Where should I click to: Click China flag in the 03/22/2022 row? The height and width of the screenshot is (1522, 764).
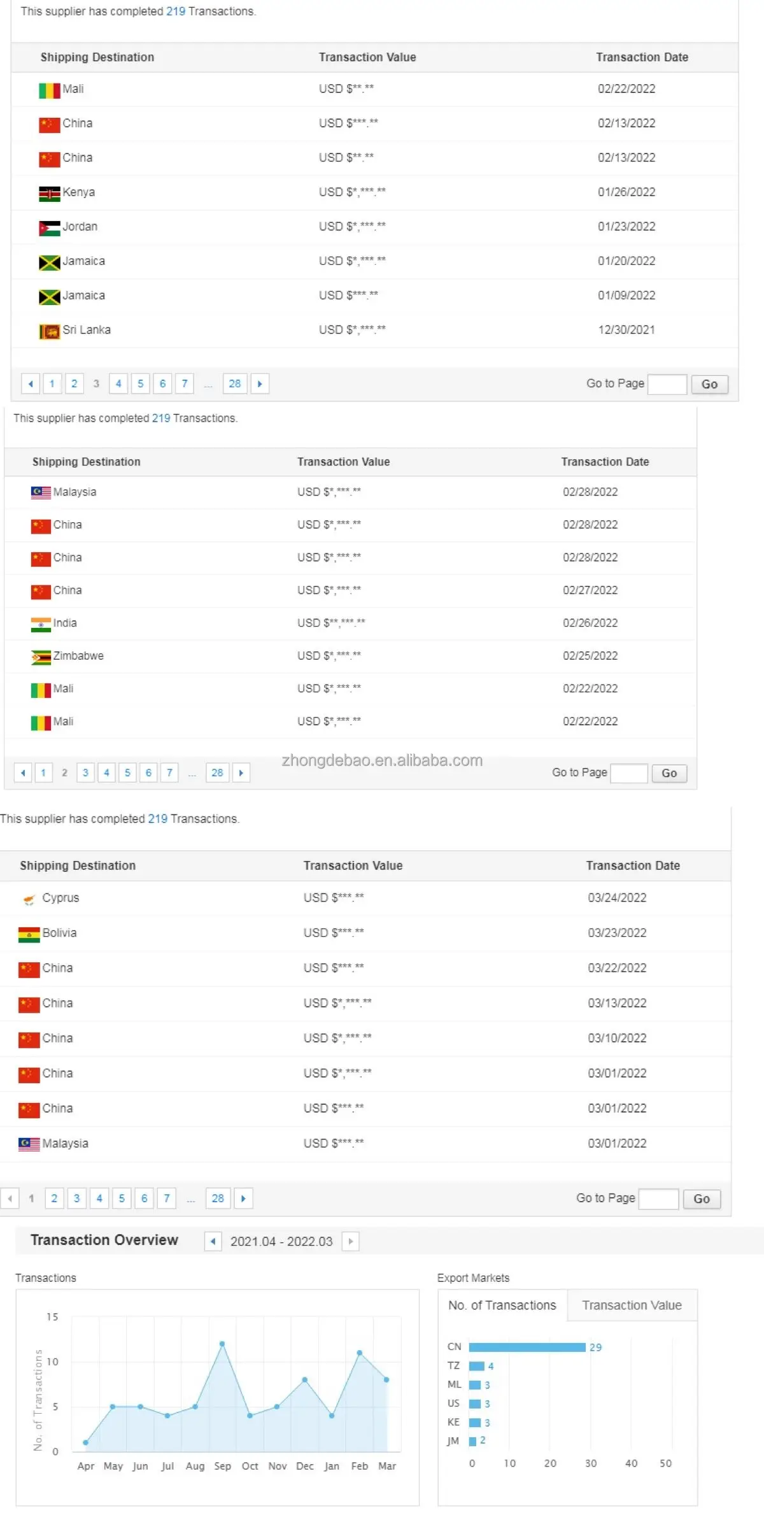(29, 969)
